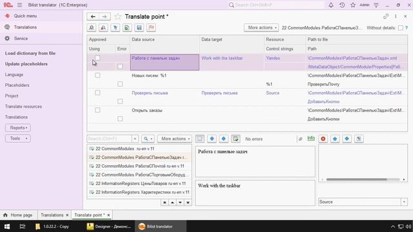Open Project in sidebar

pos(12,96)
